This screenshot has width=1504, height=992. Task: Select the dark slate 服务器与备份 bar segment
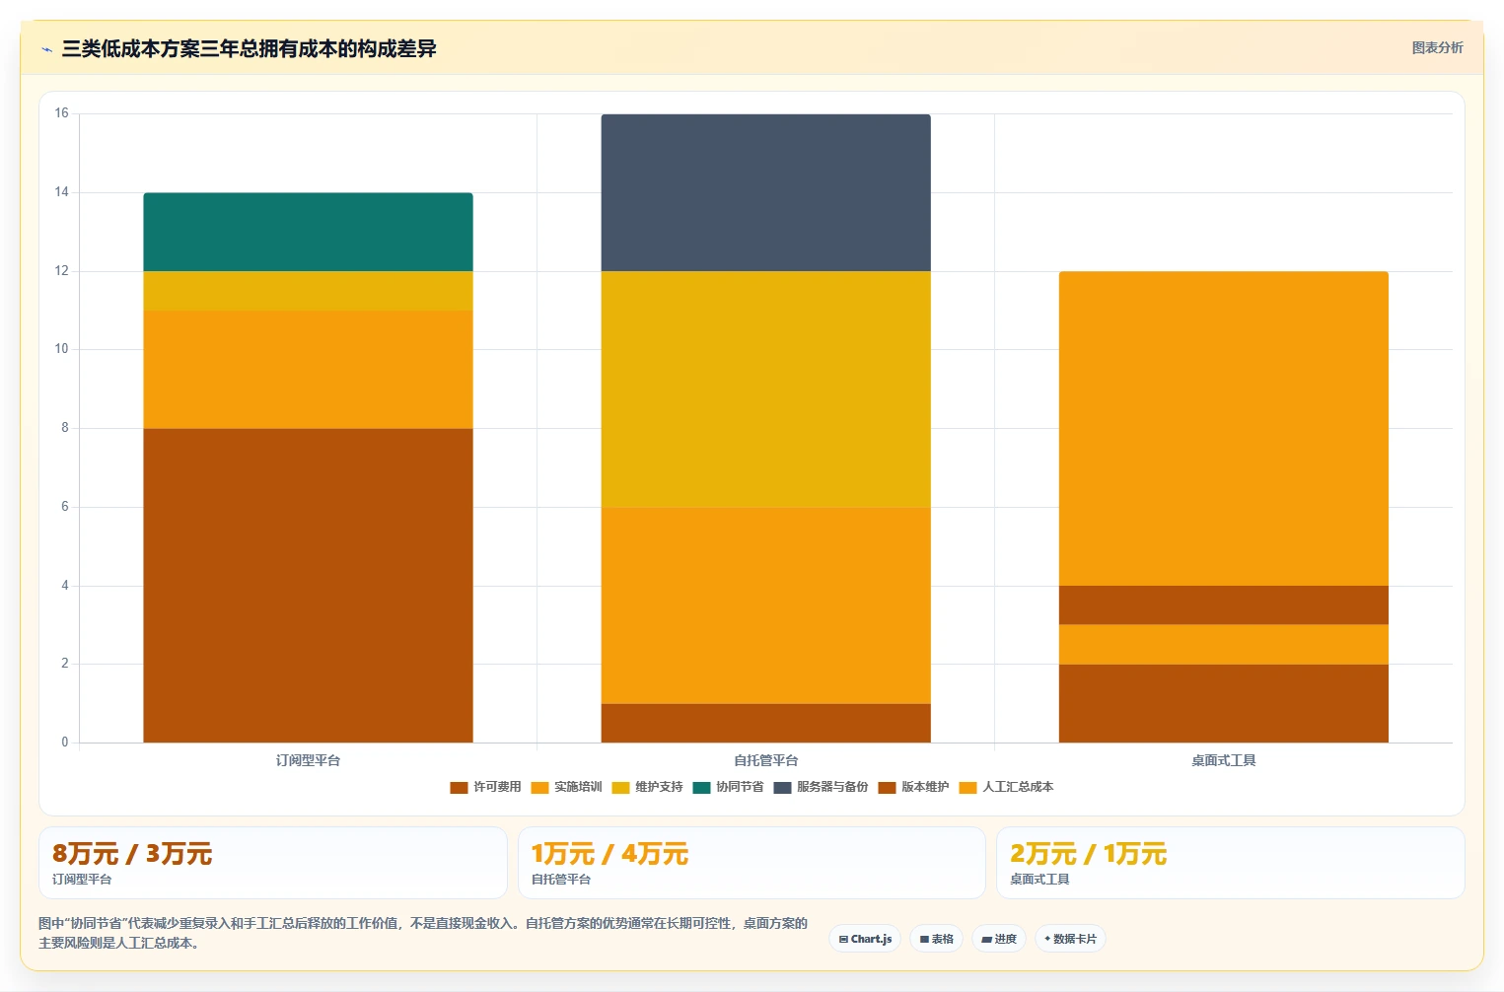tap(765, 193)
